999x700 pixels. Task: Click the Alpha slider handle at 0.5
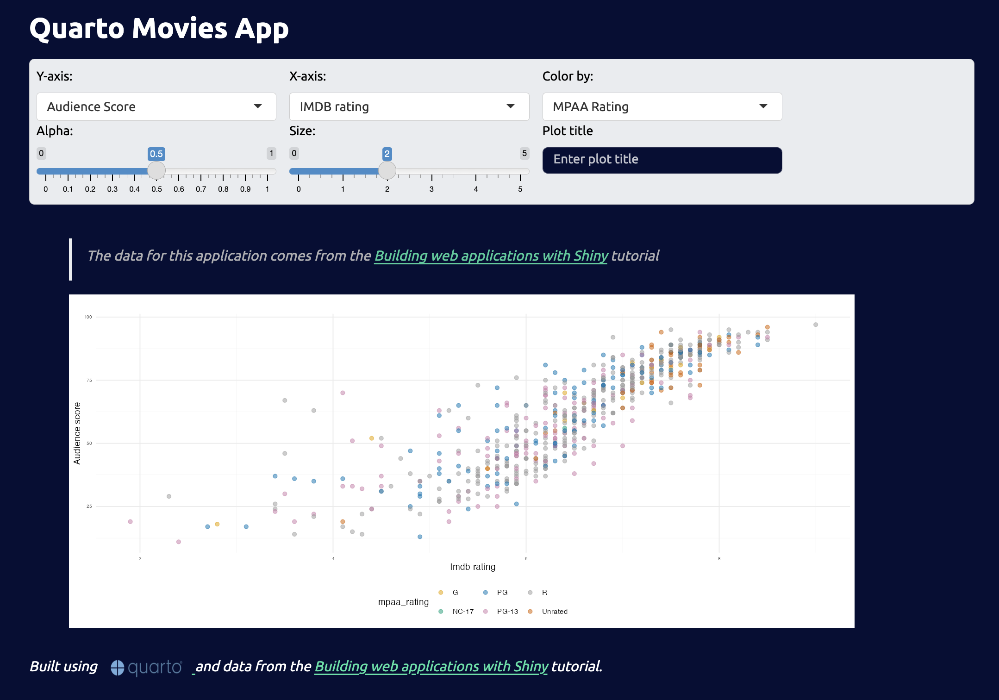tap(156, 170)
